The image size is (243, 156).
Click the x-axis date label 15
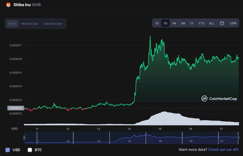point(160,129)
